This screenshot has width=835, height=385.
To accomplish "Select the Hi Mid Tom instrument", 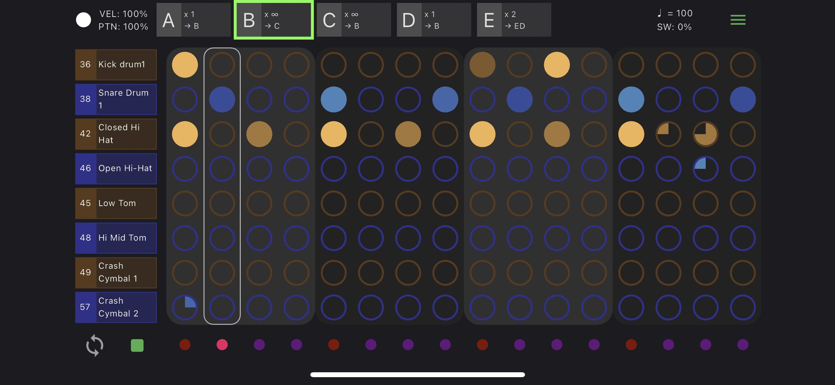I will pyautogui.click(x=116, y=238).
